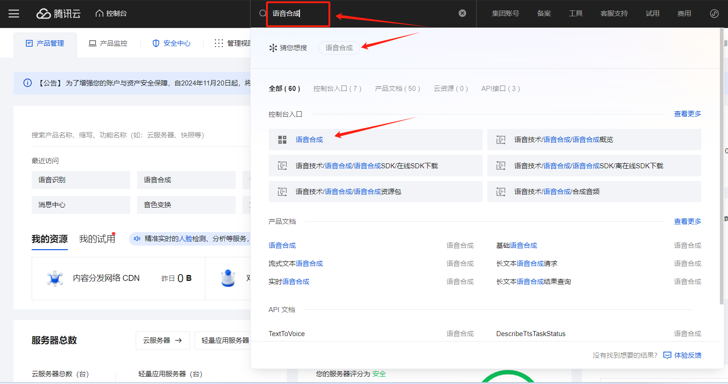Open TextToVoice API document
The width and height of the screenshot is (728, 384).
click(286, 334)
